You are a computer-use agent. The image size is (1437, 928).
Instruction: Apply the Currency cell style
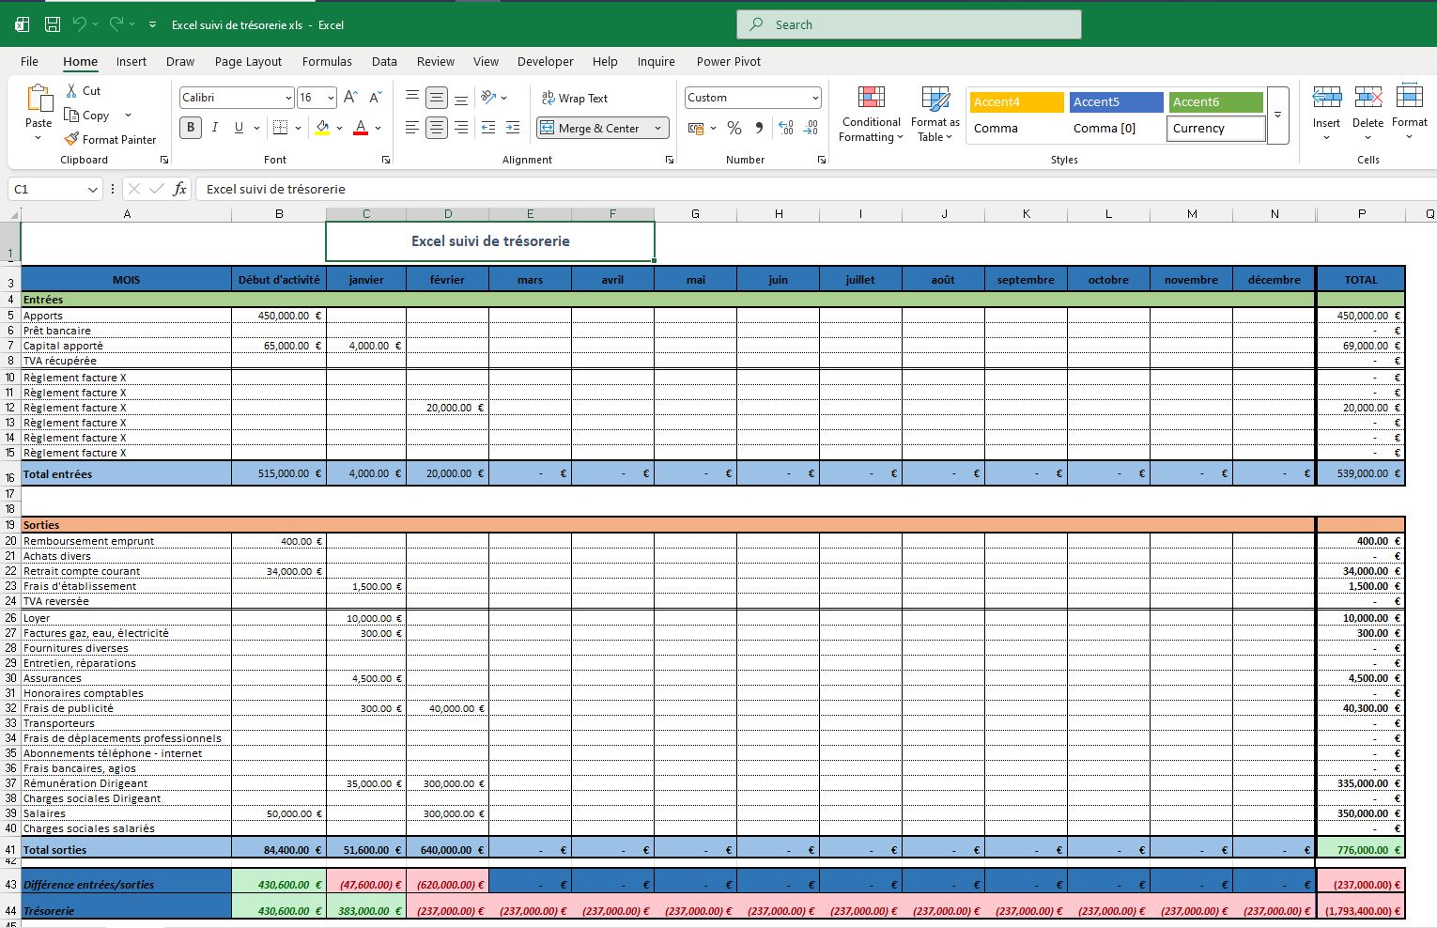coord(1216,128)
